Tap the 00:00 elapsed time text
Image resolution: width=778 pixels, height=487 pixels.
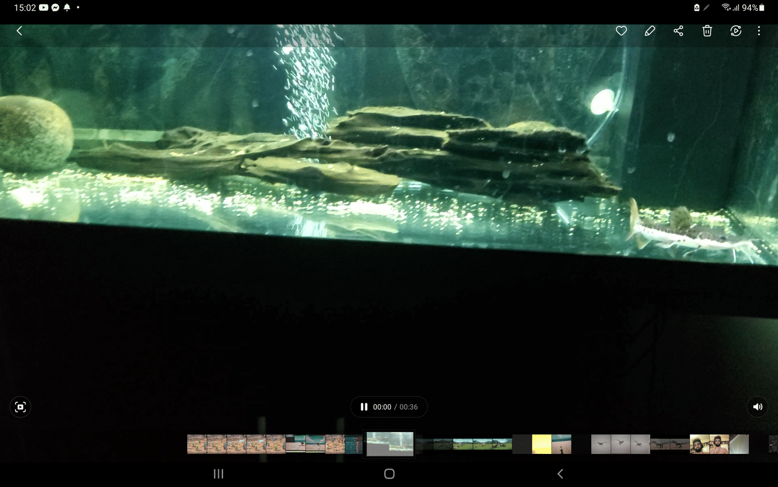pyautogui.click(x=382, y=407)
